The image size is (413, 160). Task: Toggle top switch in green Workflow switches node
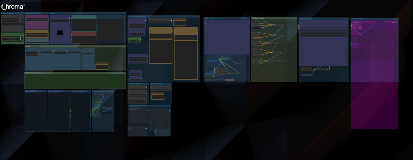[21, 37]
